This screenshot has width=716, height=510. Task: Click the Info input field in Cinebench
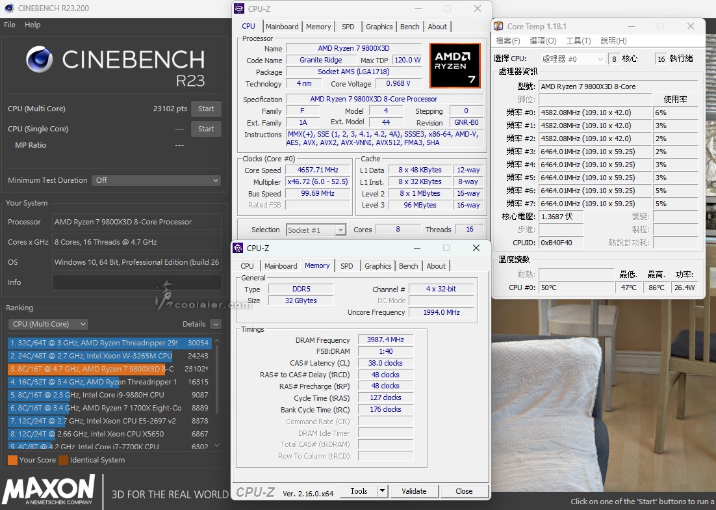pyautogui.click(x=137, y=282)
